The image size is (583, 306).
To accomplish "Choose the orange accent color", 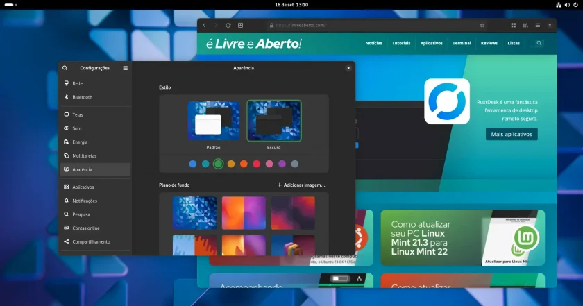I will tap(244, 164).
